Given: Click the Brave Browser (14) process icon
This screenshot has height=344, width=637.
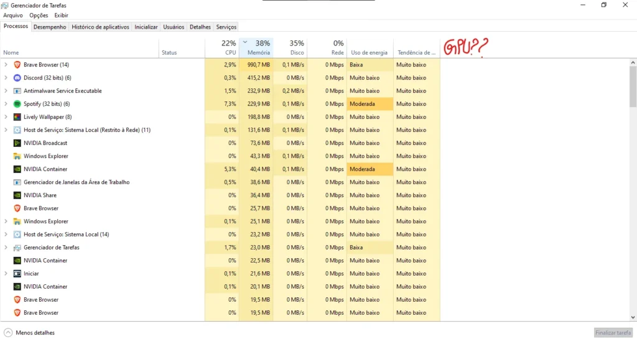Looking at the screenshot, I should 17,65.
